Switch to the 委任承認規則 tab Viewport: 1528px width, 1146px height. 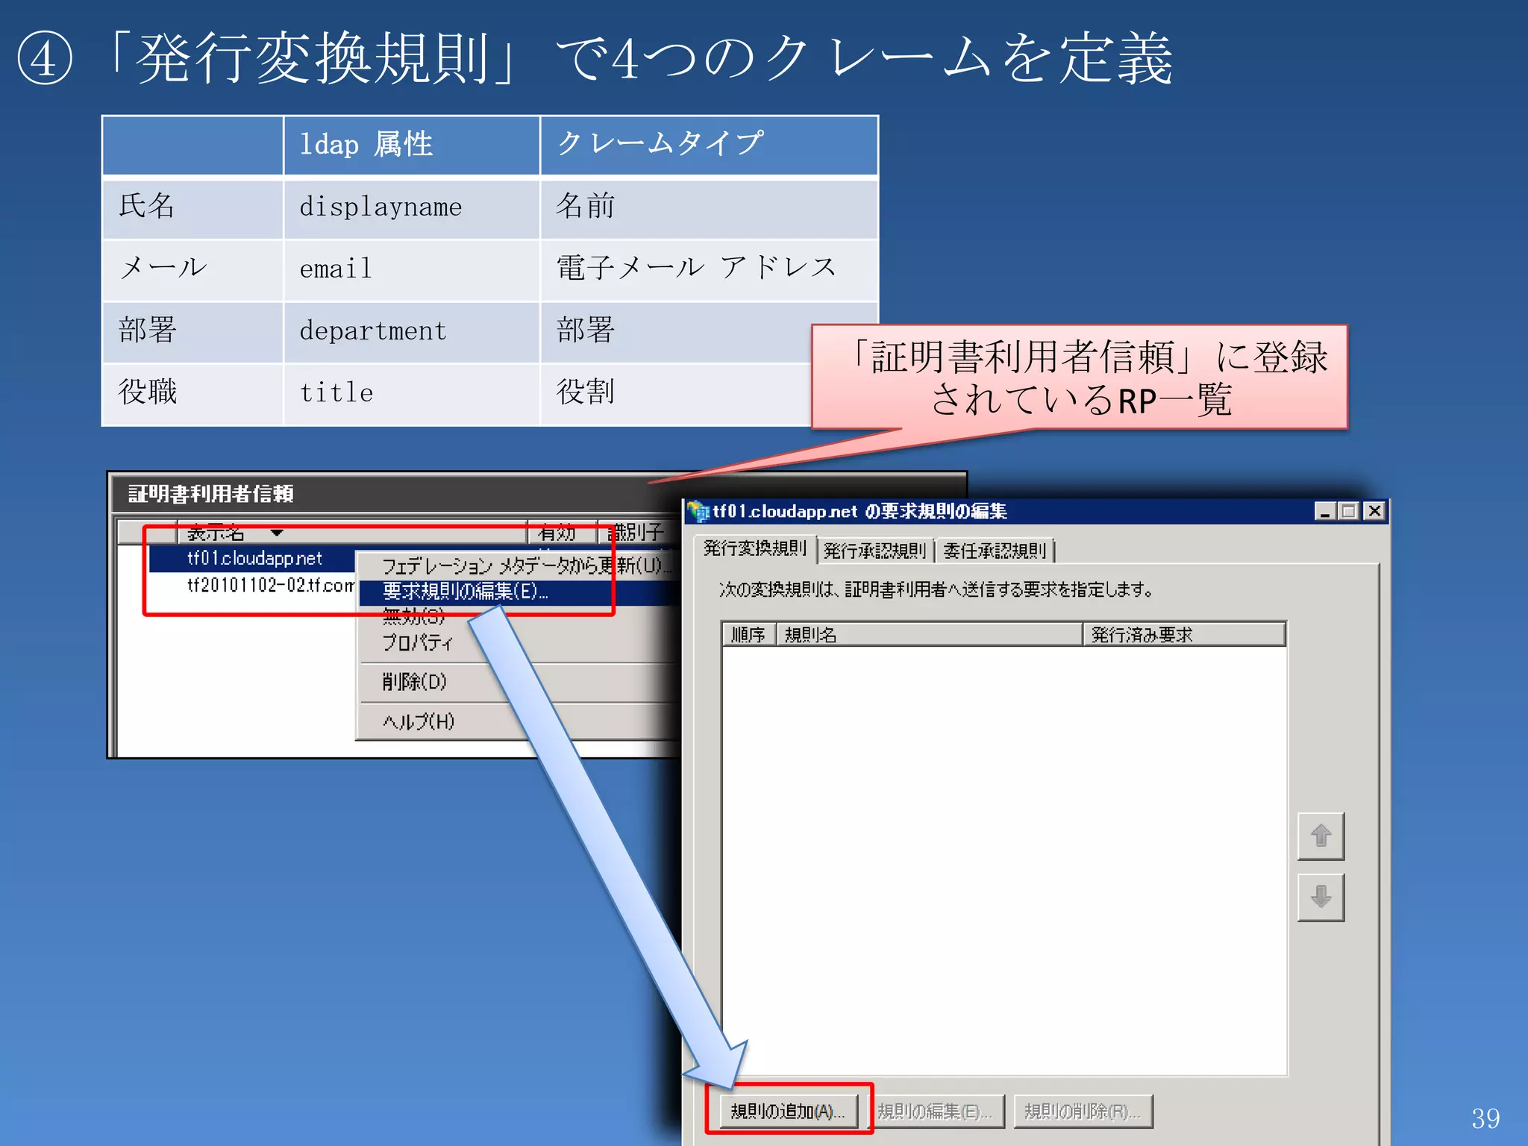pos(995,551)
